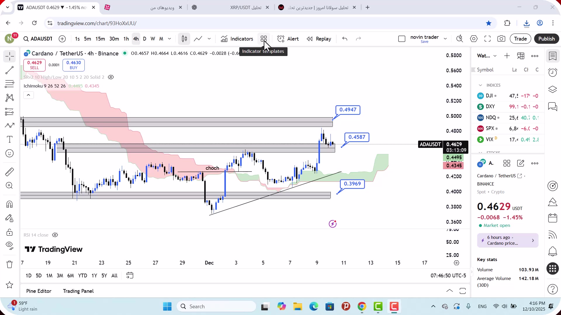This screenshot has height=315, width=561.
Task: Select the D daily timeframe
Action: pyautogui.click(x=145, y=39)
